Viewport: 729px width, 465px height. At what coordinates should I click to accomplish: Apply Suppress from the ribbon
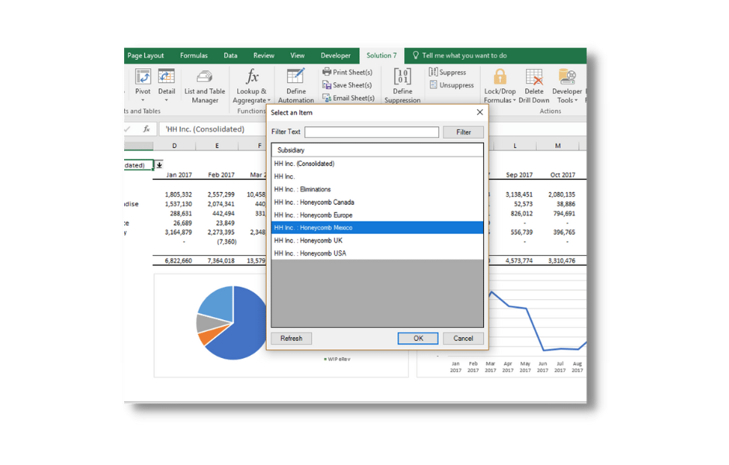[451, 71]
